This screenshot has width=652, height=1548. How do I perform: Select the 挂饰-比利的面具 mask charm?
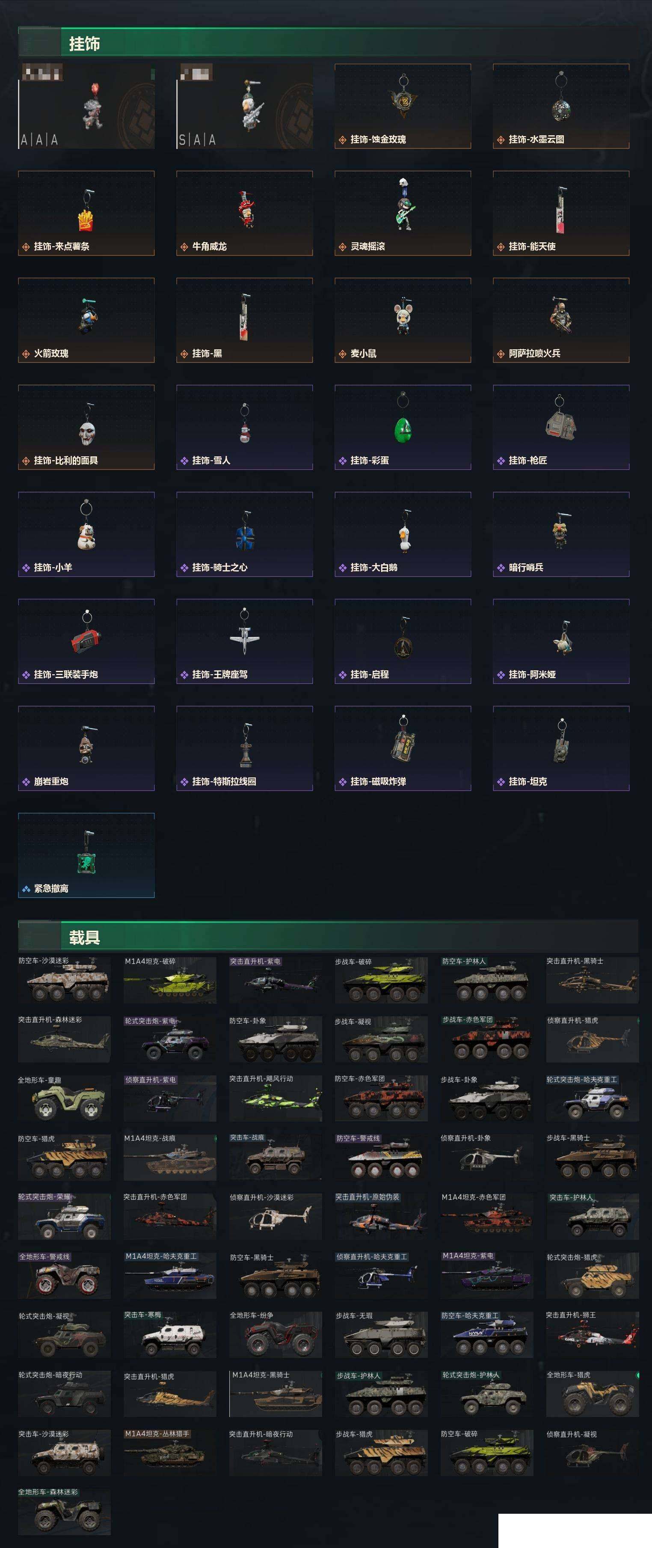86,427
